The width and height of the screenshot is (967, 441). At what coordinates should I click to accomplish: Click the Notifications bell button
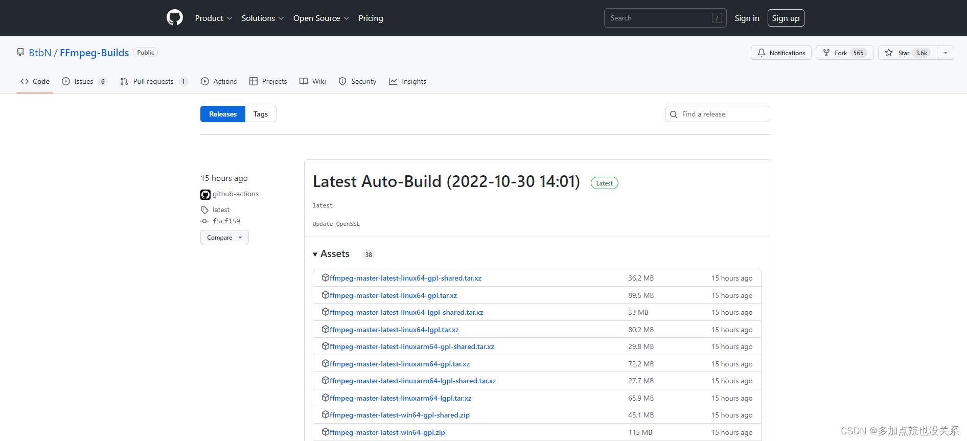(781, 53)
